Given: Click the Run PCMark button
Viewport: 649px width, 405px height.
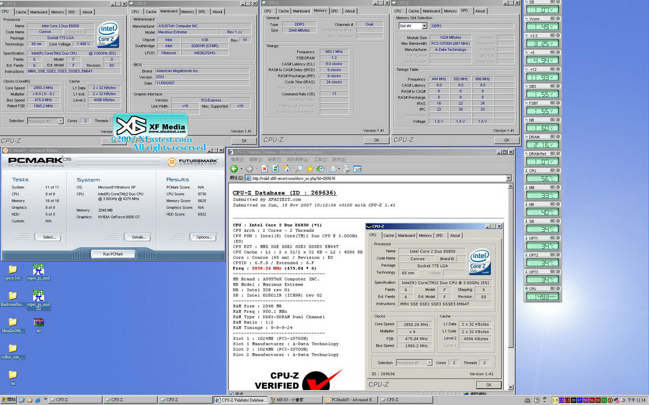Looking at the screenshot, I should click(x=113, y=254).
